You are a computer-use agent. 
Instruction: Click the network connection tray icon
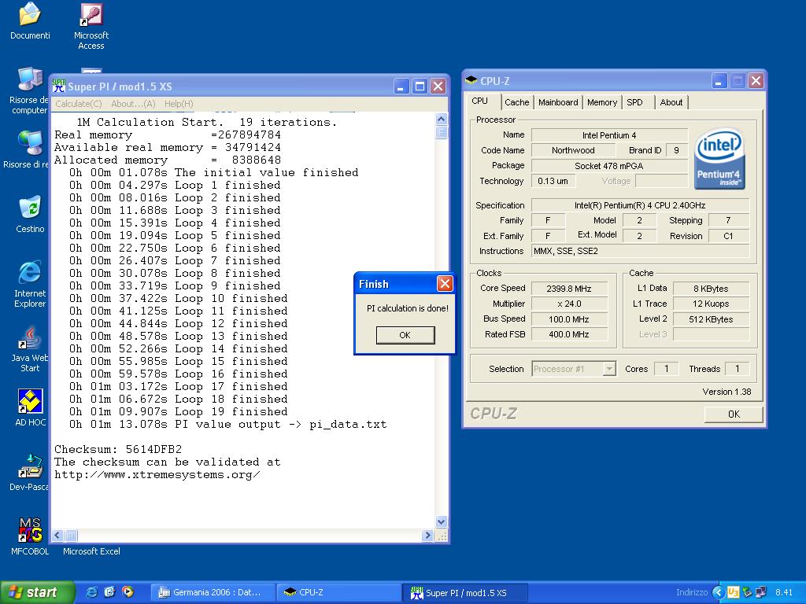point(761,592)
